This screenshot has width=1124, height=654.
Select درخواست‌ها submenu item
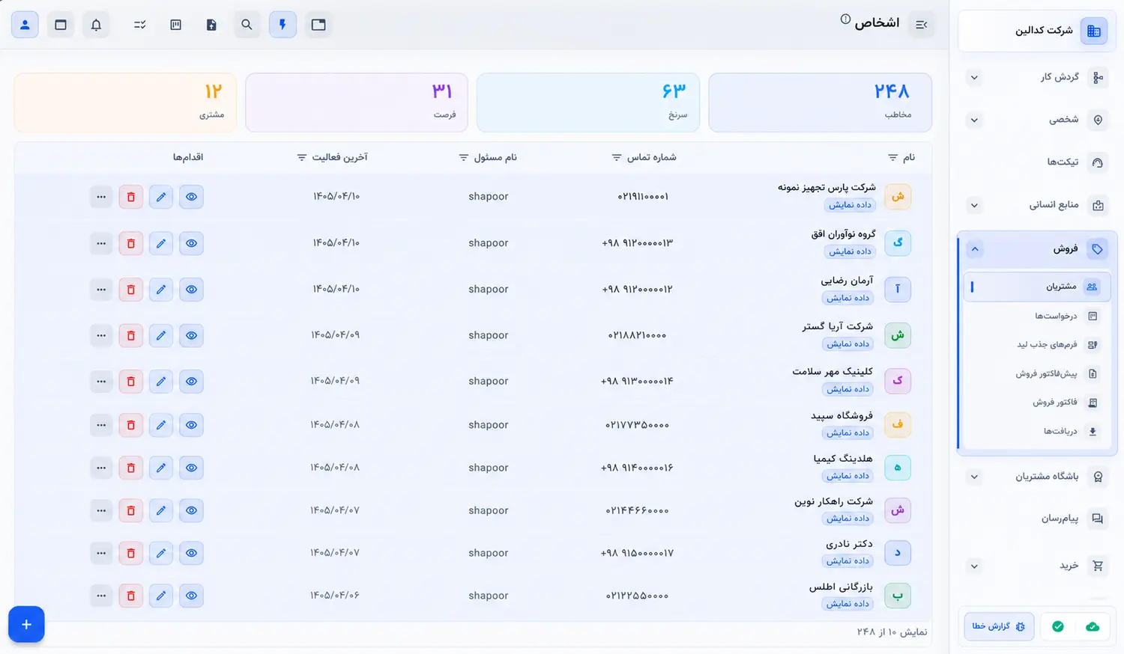tap(1036, 316)
